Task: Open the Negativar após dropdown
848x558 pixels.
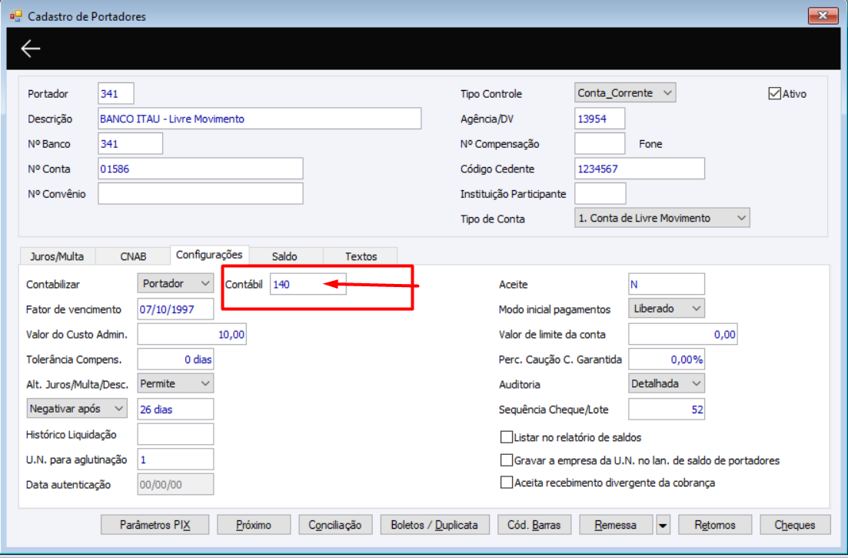Action: (77, 409)
